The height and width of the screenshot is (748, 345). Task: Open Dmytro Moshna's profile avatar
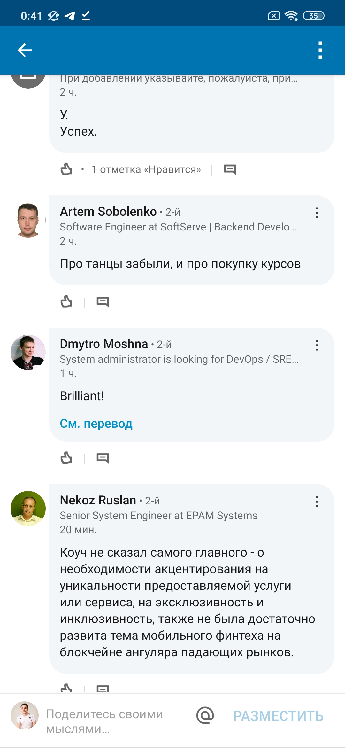pyautogui.click(x=28, y=352)
